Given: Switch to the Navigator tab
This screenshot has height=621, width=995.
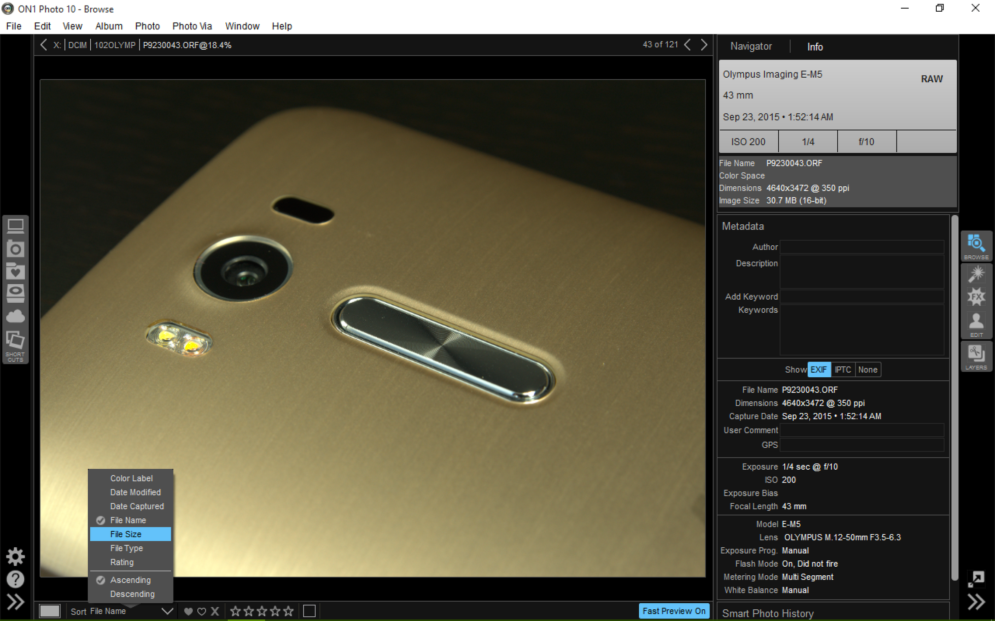Looking at the screenshot, I should 751,46.
